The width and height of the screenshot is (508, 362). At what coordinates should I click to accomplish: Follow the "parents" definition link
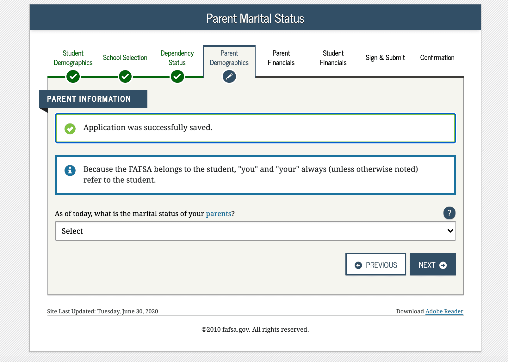tap(219, 214)
